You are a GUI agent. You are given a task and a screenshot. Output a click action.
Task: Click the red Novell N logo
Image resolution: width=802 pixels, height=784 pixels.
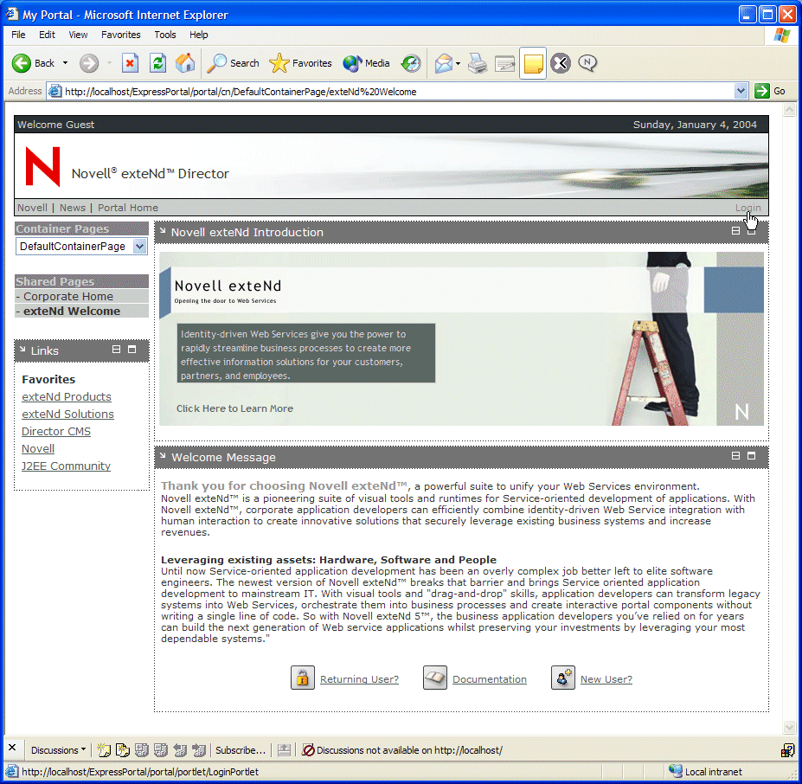42,166
